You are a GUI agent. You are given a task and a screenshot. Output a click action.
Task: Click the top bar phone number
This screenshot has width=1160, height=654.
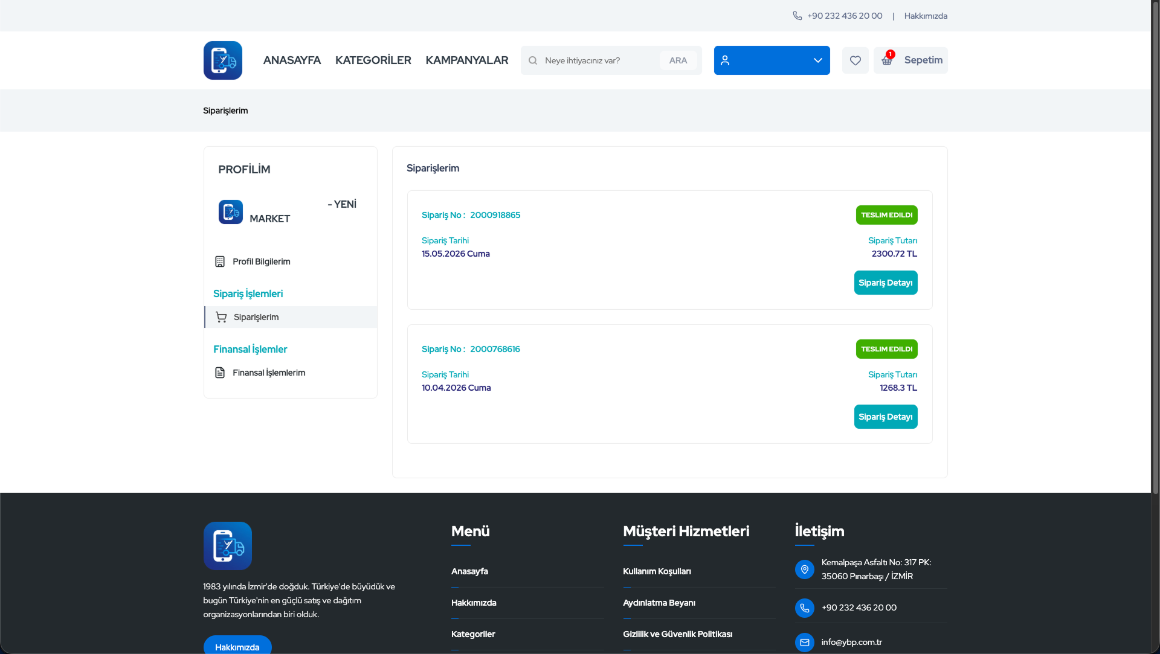845,16
